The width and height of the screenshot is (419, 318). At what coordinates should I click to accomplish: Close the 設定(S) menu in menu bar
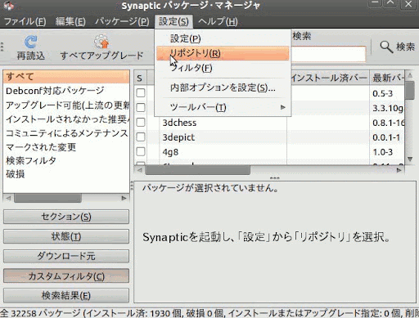coord(173,21)
